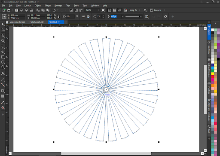Open the Effects menu
Screen dimensions: 220x156
click(x=48, y=6)
